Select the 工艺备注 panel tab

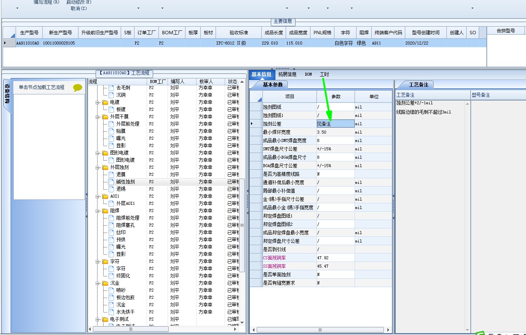tap(419, 85)
